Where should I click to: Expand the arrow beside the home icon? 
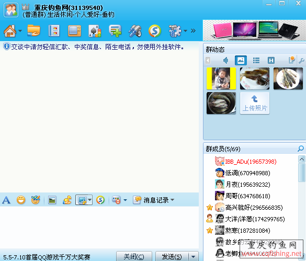(20, 31)
